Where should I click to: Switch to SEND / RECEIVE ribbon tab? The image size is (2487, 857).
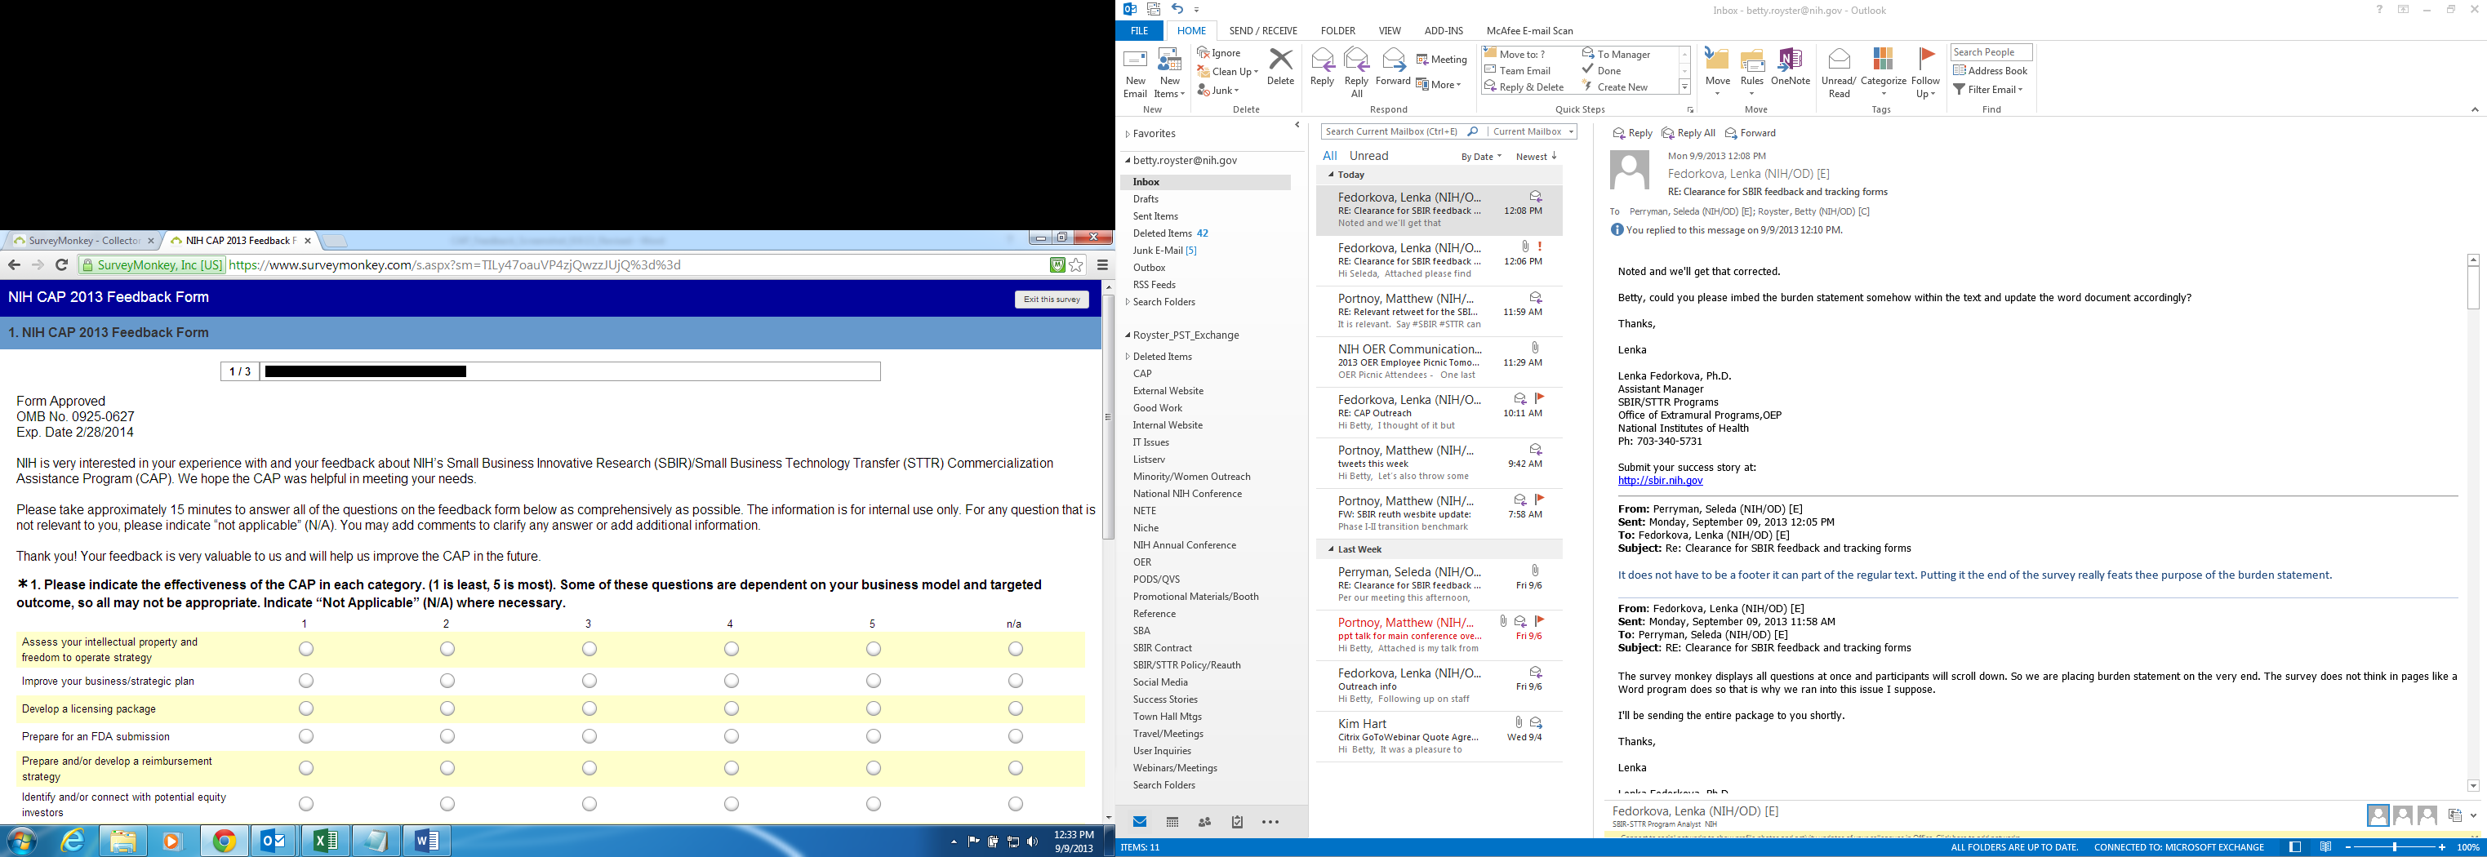point(1263,31)
